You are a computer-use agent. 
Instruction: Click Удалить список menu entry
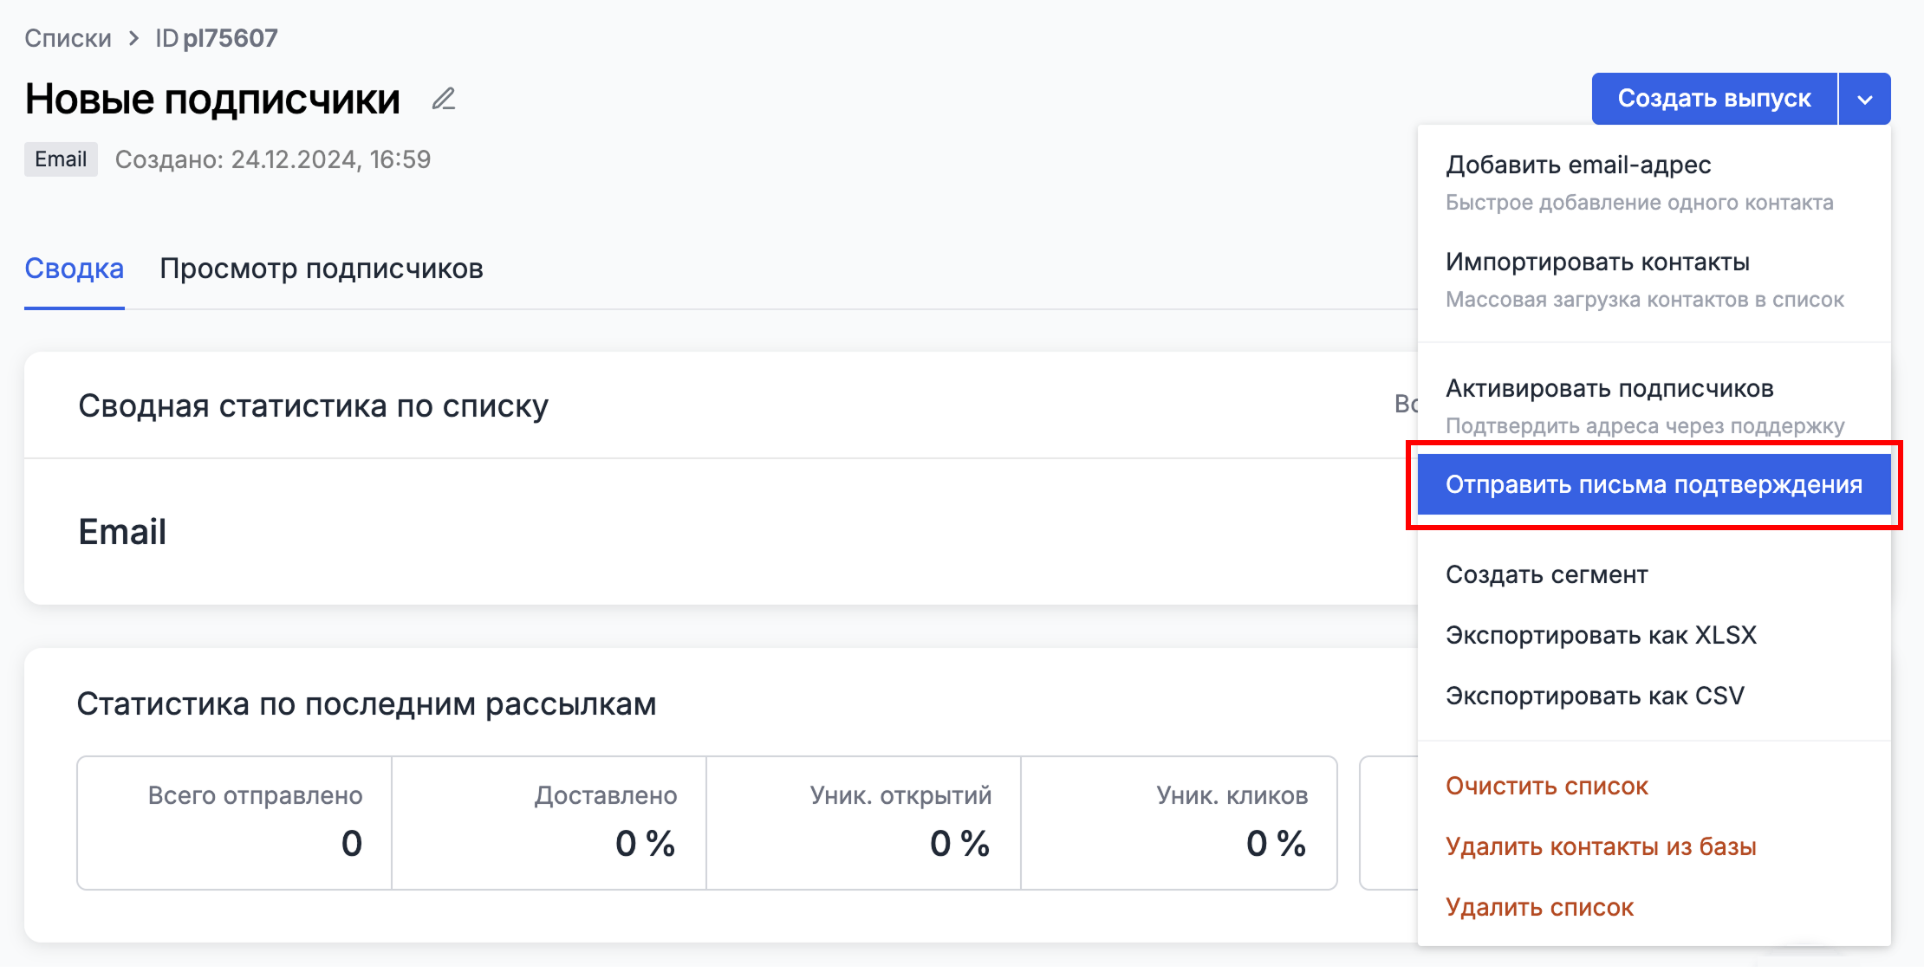pos(1539,907)
